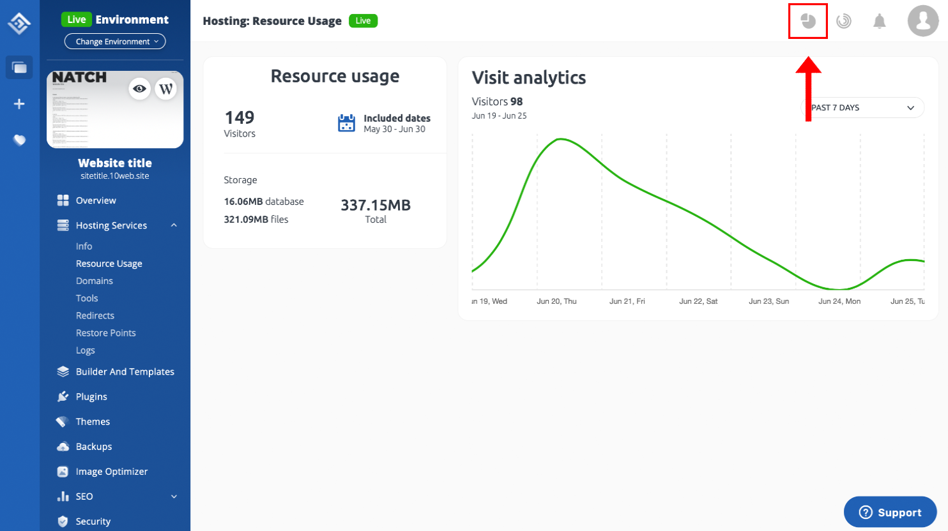The image size is (948, 531).
Task: Open user profile avatar
Action: click(923, 21)
